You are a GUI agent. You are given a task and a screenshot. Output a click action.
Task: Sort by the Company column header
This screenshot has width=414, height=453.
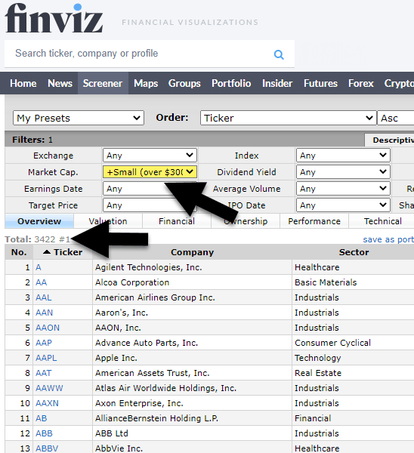[192, 252]
